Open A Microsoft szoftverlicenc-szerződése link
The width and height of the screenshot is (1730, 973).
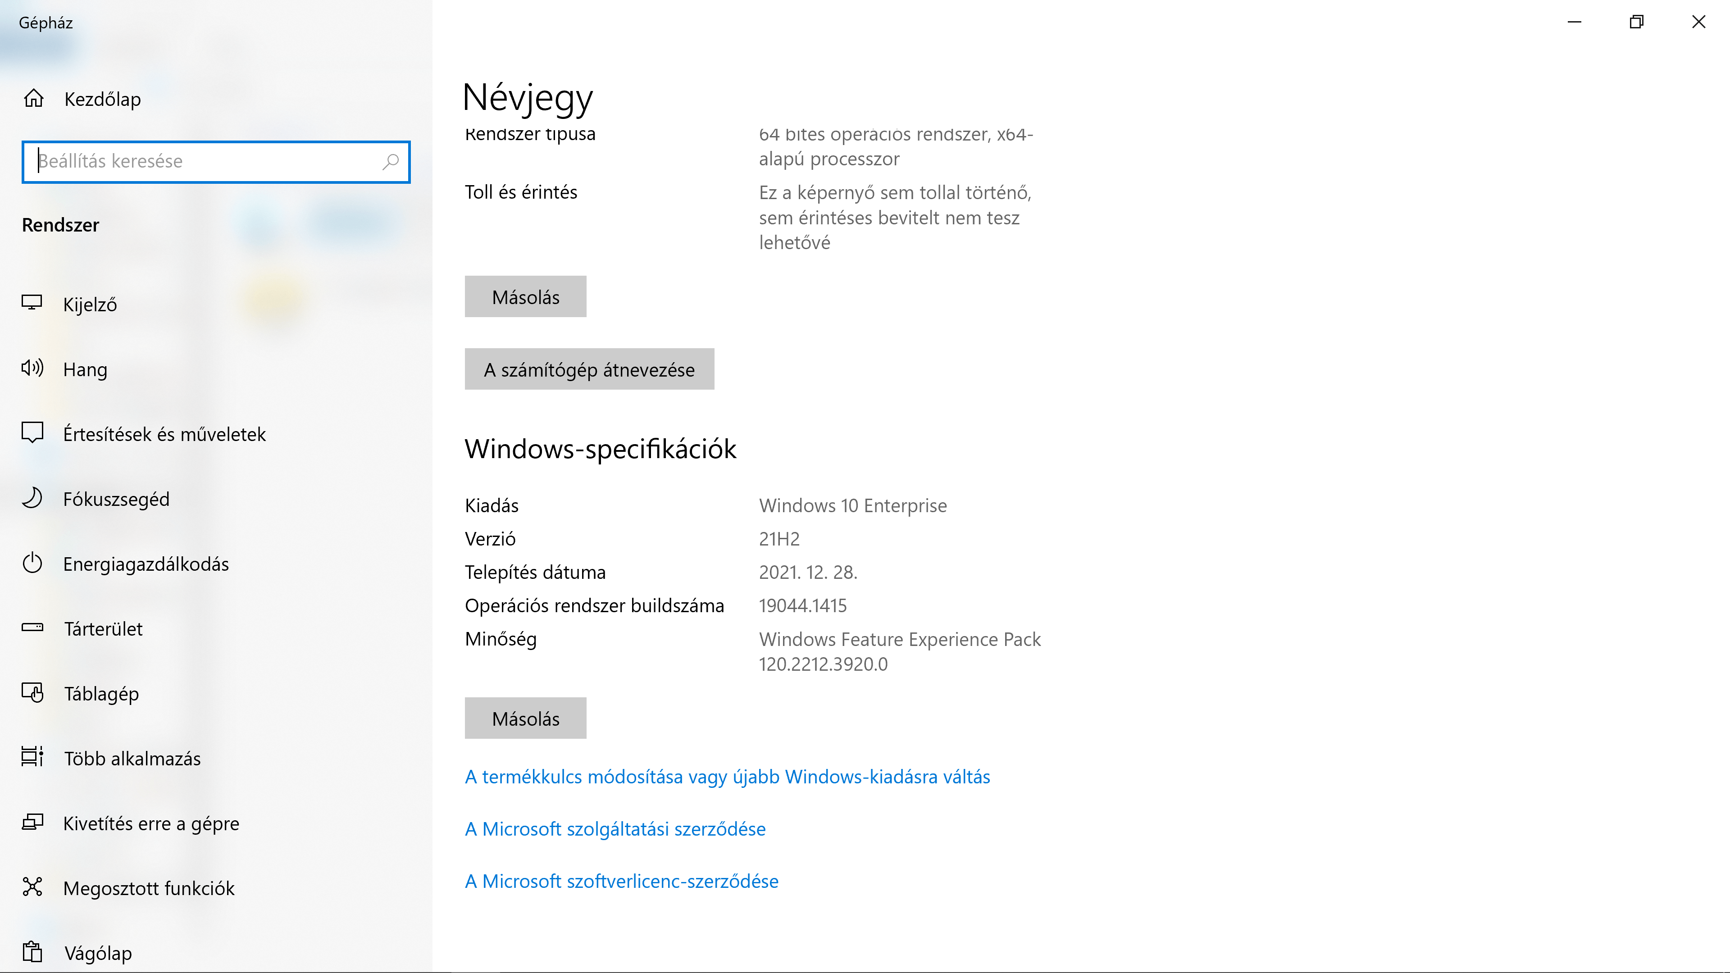[621, 881]
